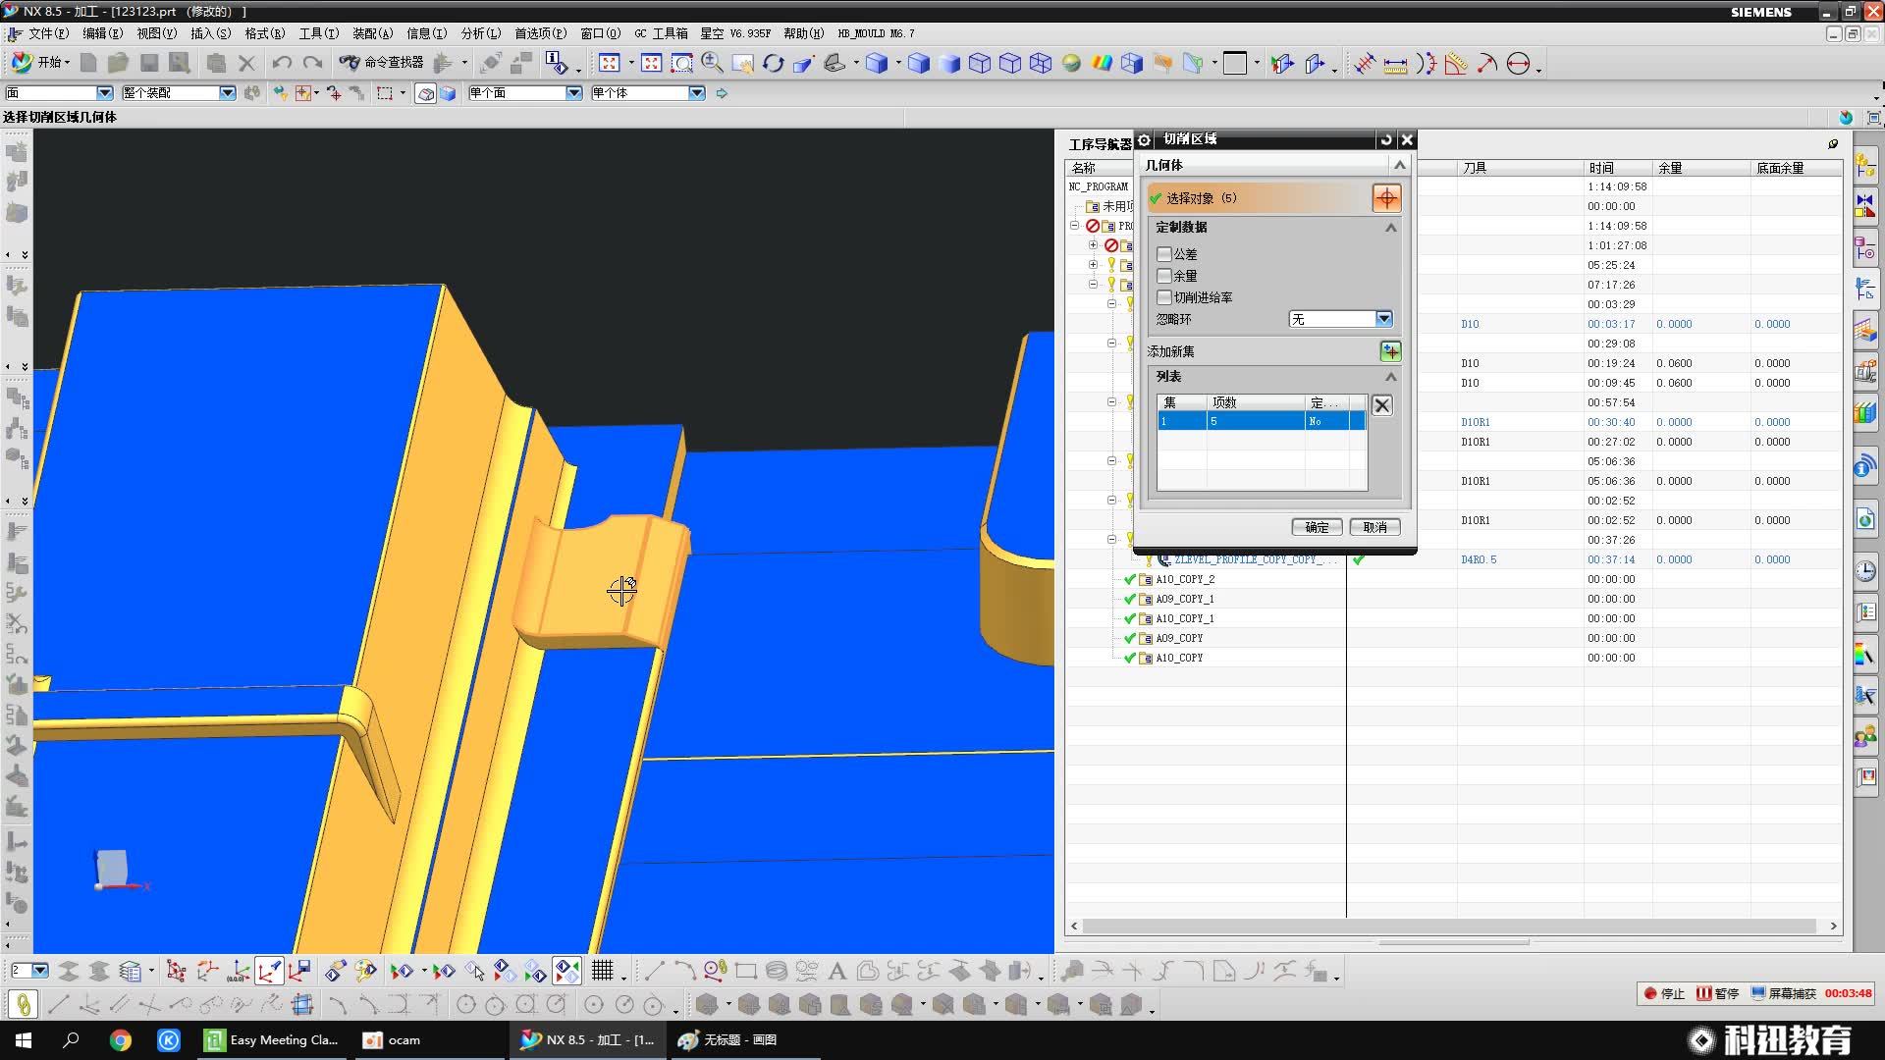
Task: Click the rotate view icon
Action: pyautogui.click(x=773, y=63)
